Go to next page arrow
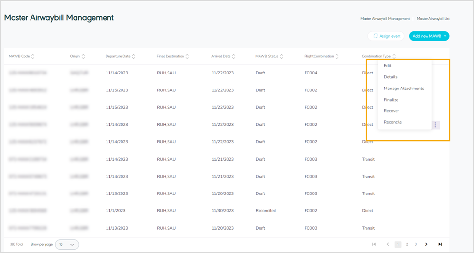This screenshot has height=253, width=474. point(426,244)
